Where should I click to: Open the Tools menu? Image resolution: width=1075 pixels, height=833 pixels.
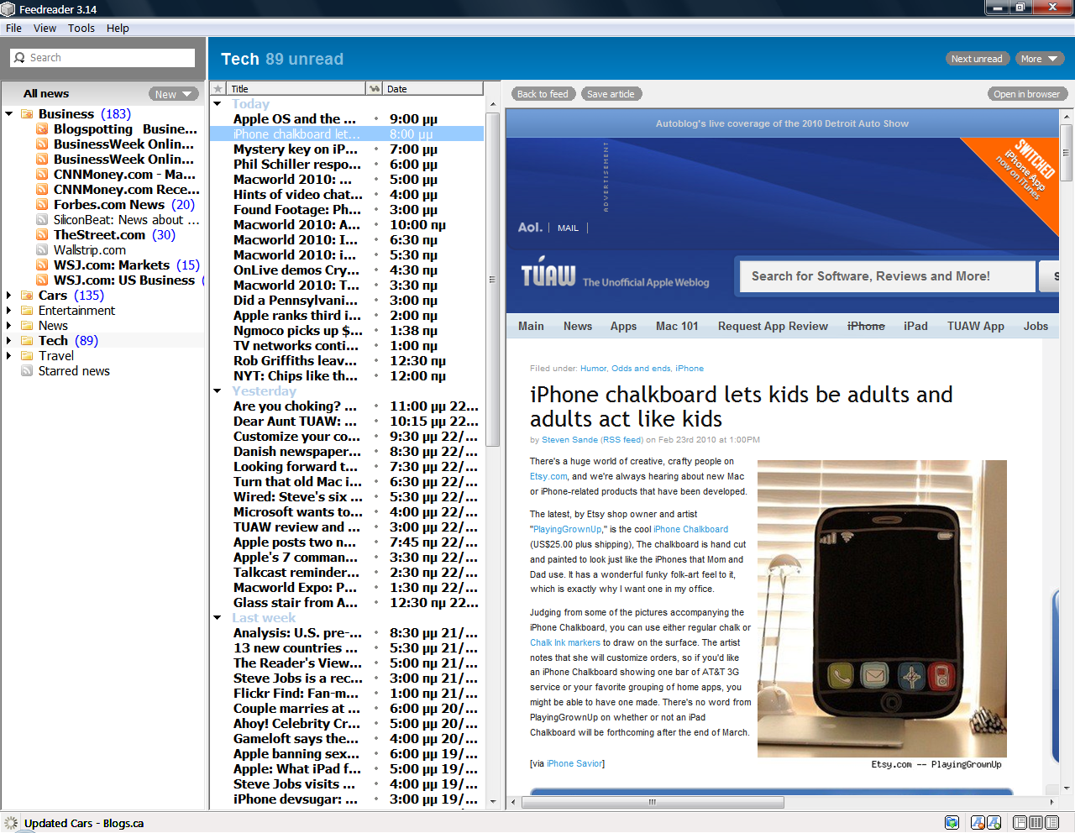click(81, 28)
